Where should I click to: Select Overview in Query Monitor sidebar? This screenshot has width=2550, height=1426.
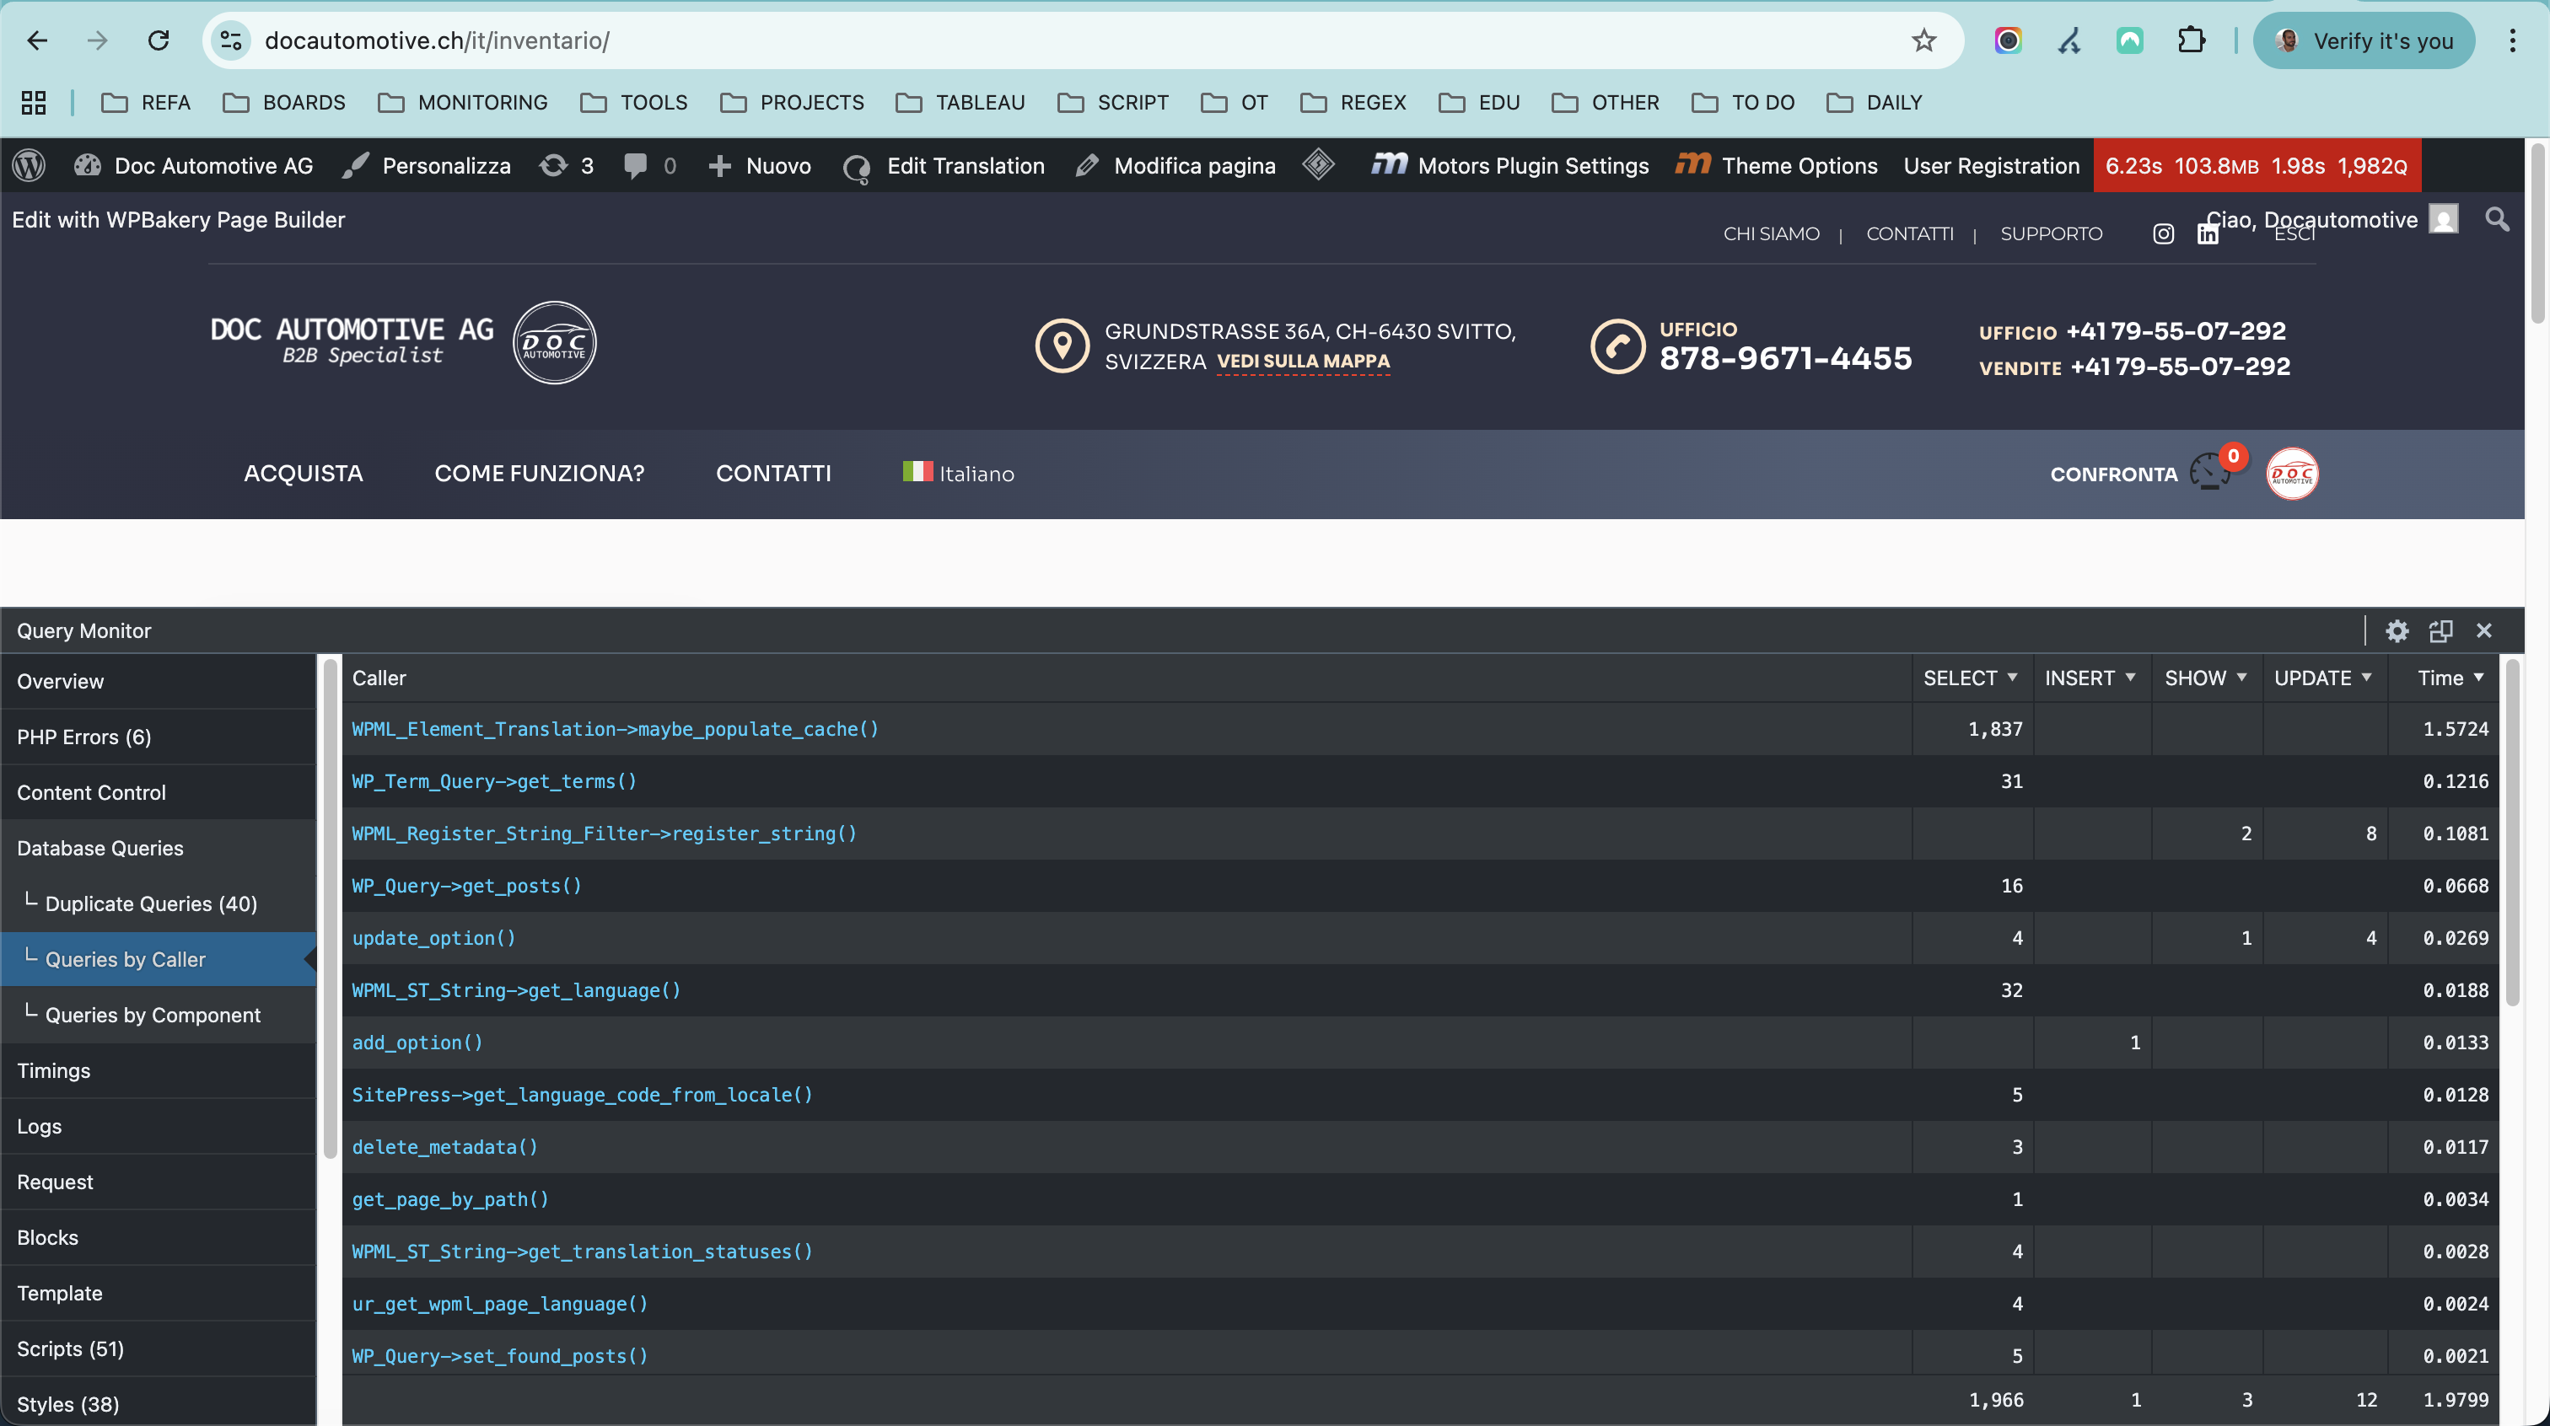tap(159, 681)
